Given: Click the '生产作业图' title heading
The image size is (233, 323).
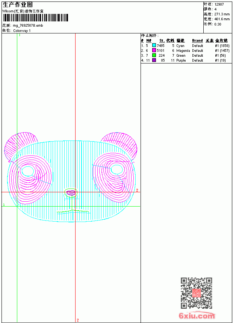Looking at the screenshot, I should point(18,5).
